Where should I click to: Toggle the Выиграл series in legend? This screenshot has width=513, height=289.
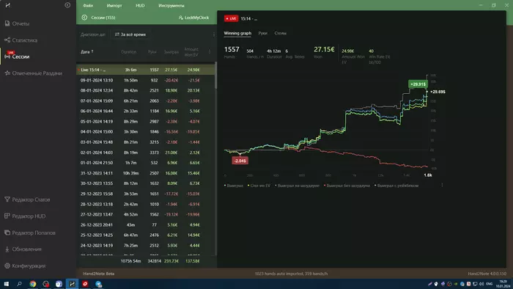tap(234, 186)
